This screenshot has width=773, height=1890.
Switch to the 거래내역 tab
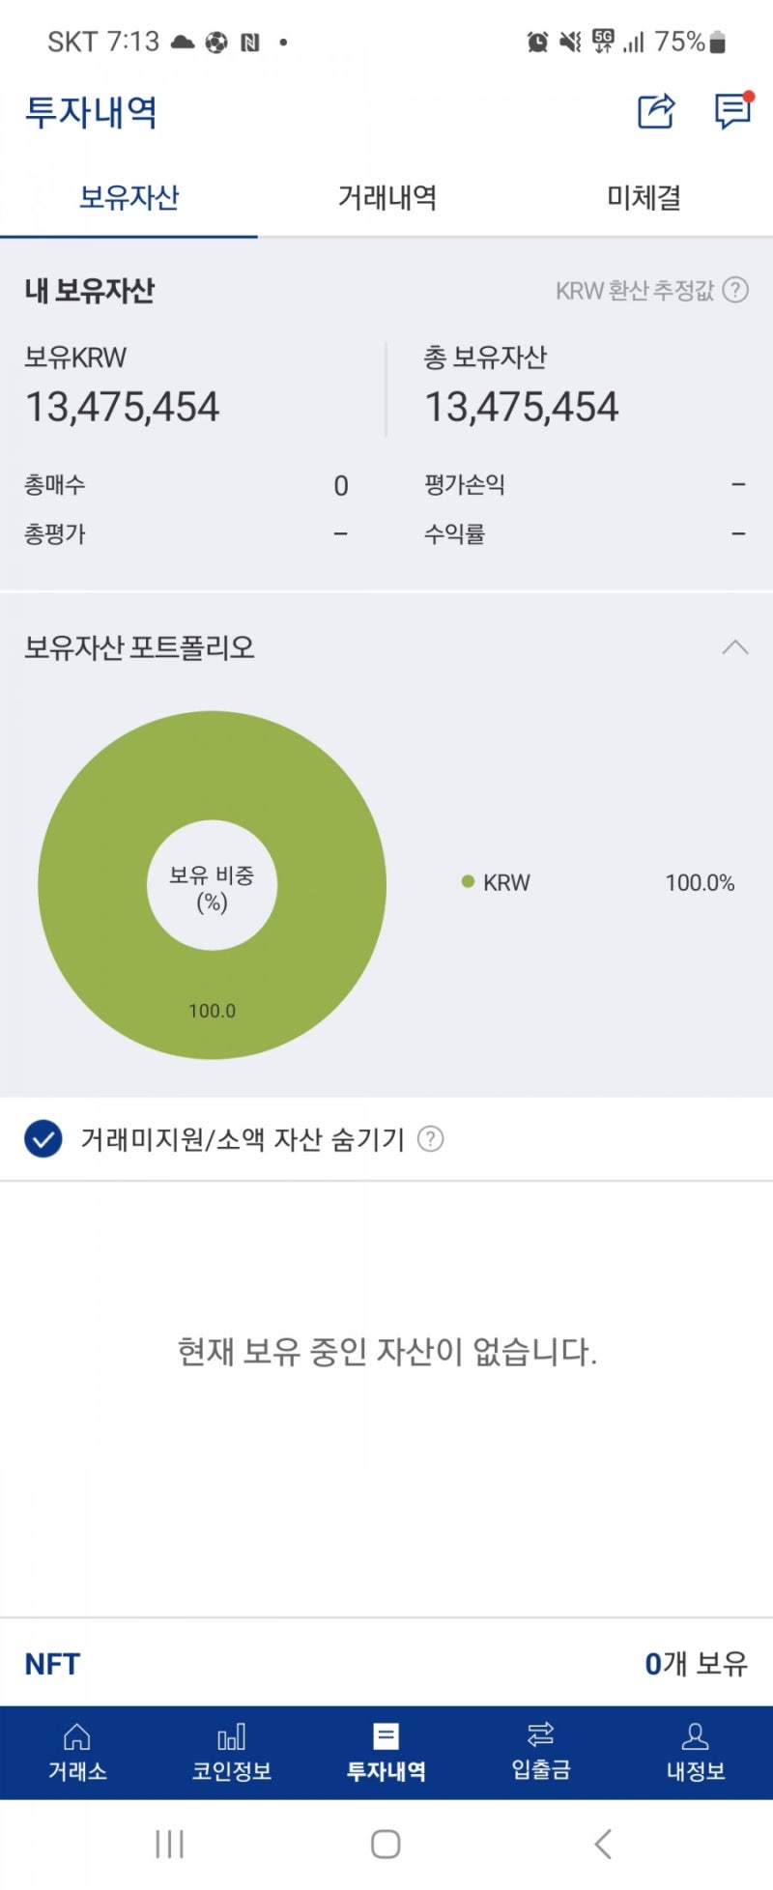[x=386, y=197]
